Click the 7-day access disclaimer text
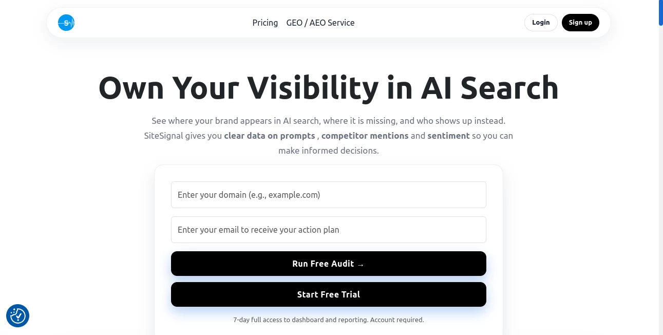The width and height of the screenshot is (663, 335). click(x=329, y=320)
